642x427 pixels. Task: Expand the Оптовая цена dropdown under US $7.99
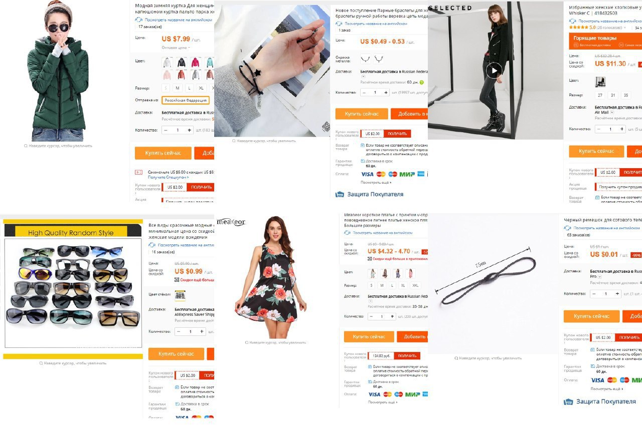(x=176, y=48)
